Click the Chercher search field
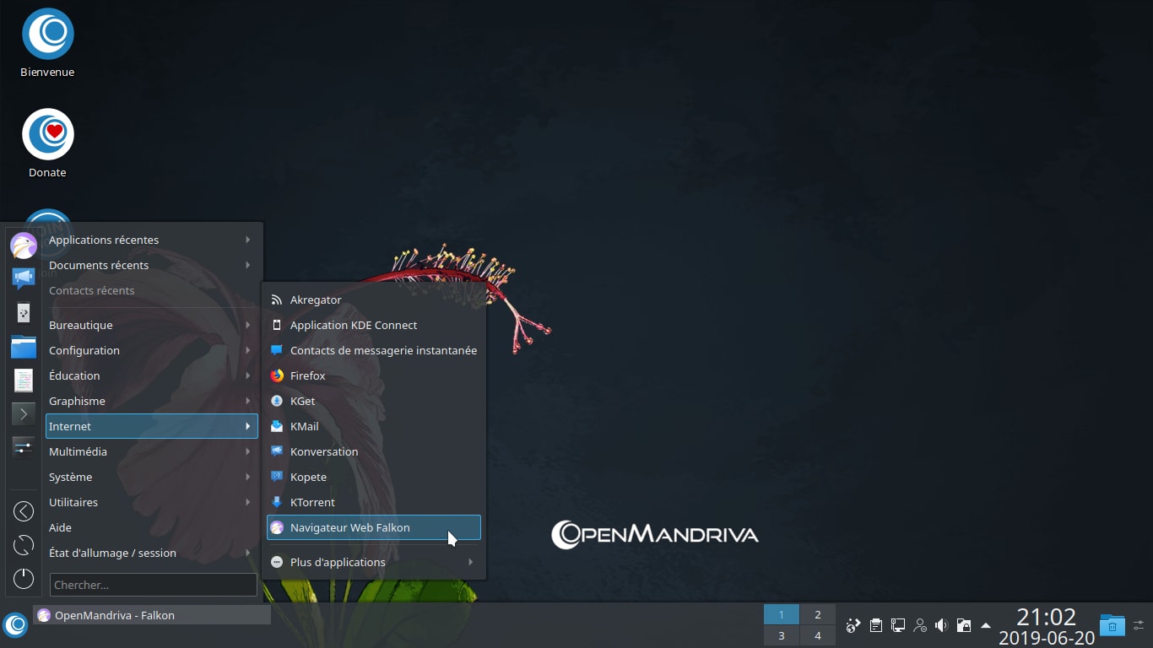1153x648 pixels. pyautogui.click(x=154, y=585)
